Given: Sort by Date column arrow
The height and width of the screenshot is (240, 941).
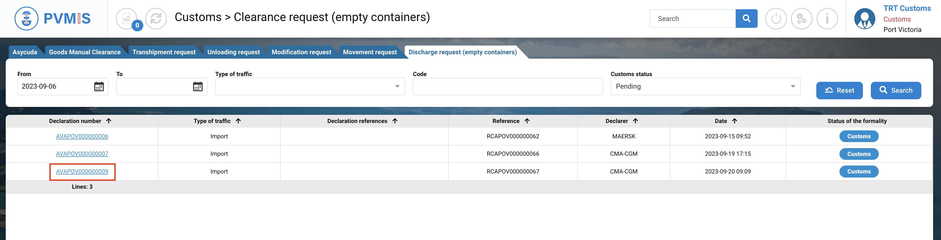Looking at the screenshot, I should tap(734, 121).
